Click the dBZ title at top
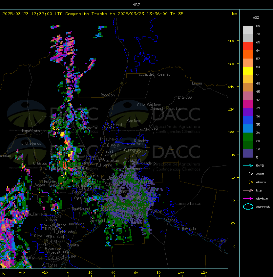 point(136,5)
